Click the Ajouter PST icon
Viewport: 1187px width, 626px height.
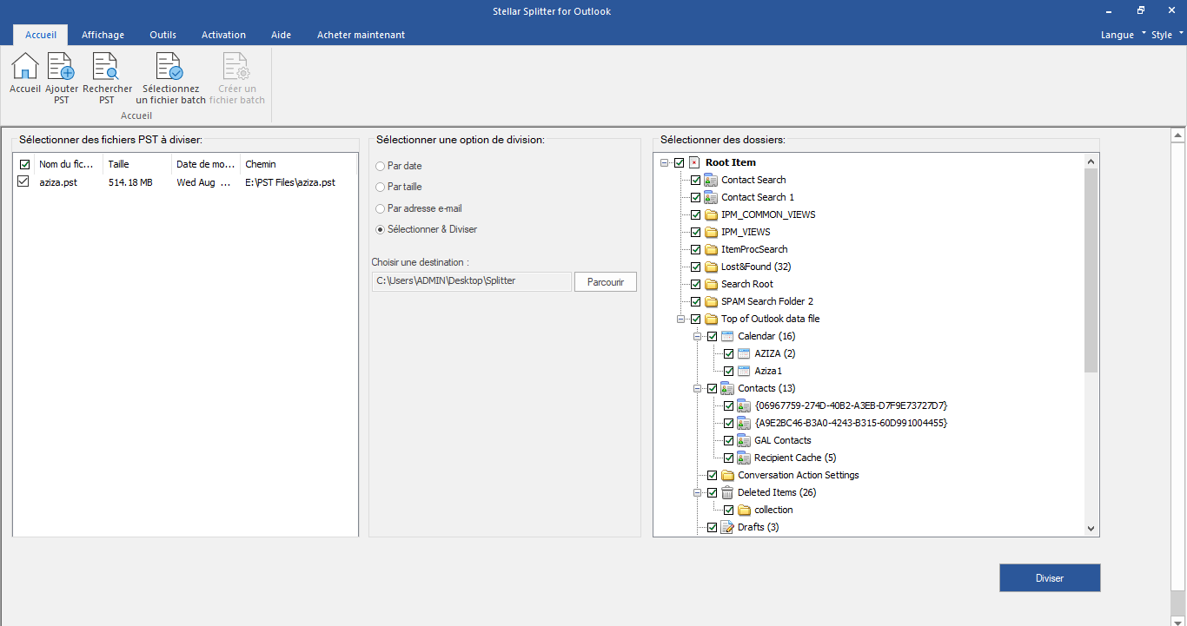tap(61, 66)
